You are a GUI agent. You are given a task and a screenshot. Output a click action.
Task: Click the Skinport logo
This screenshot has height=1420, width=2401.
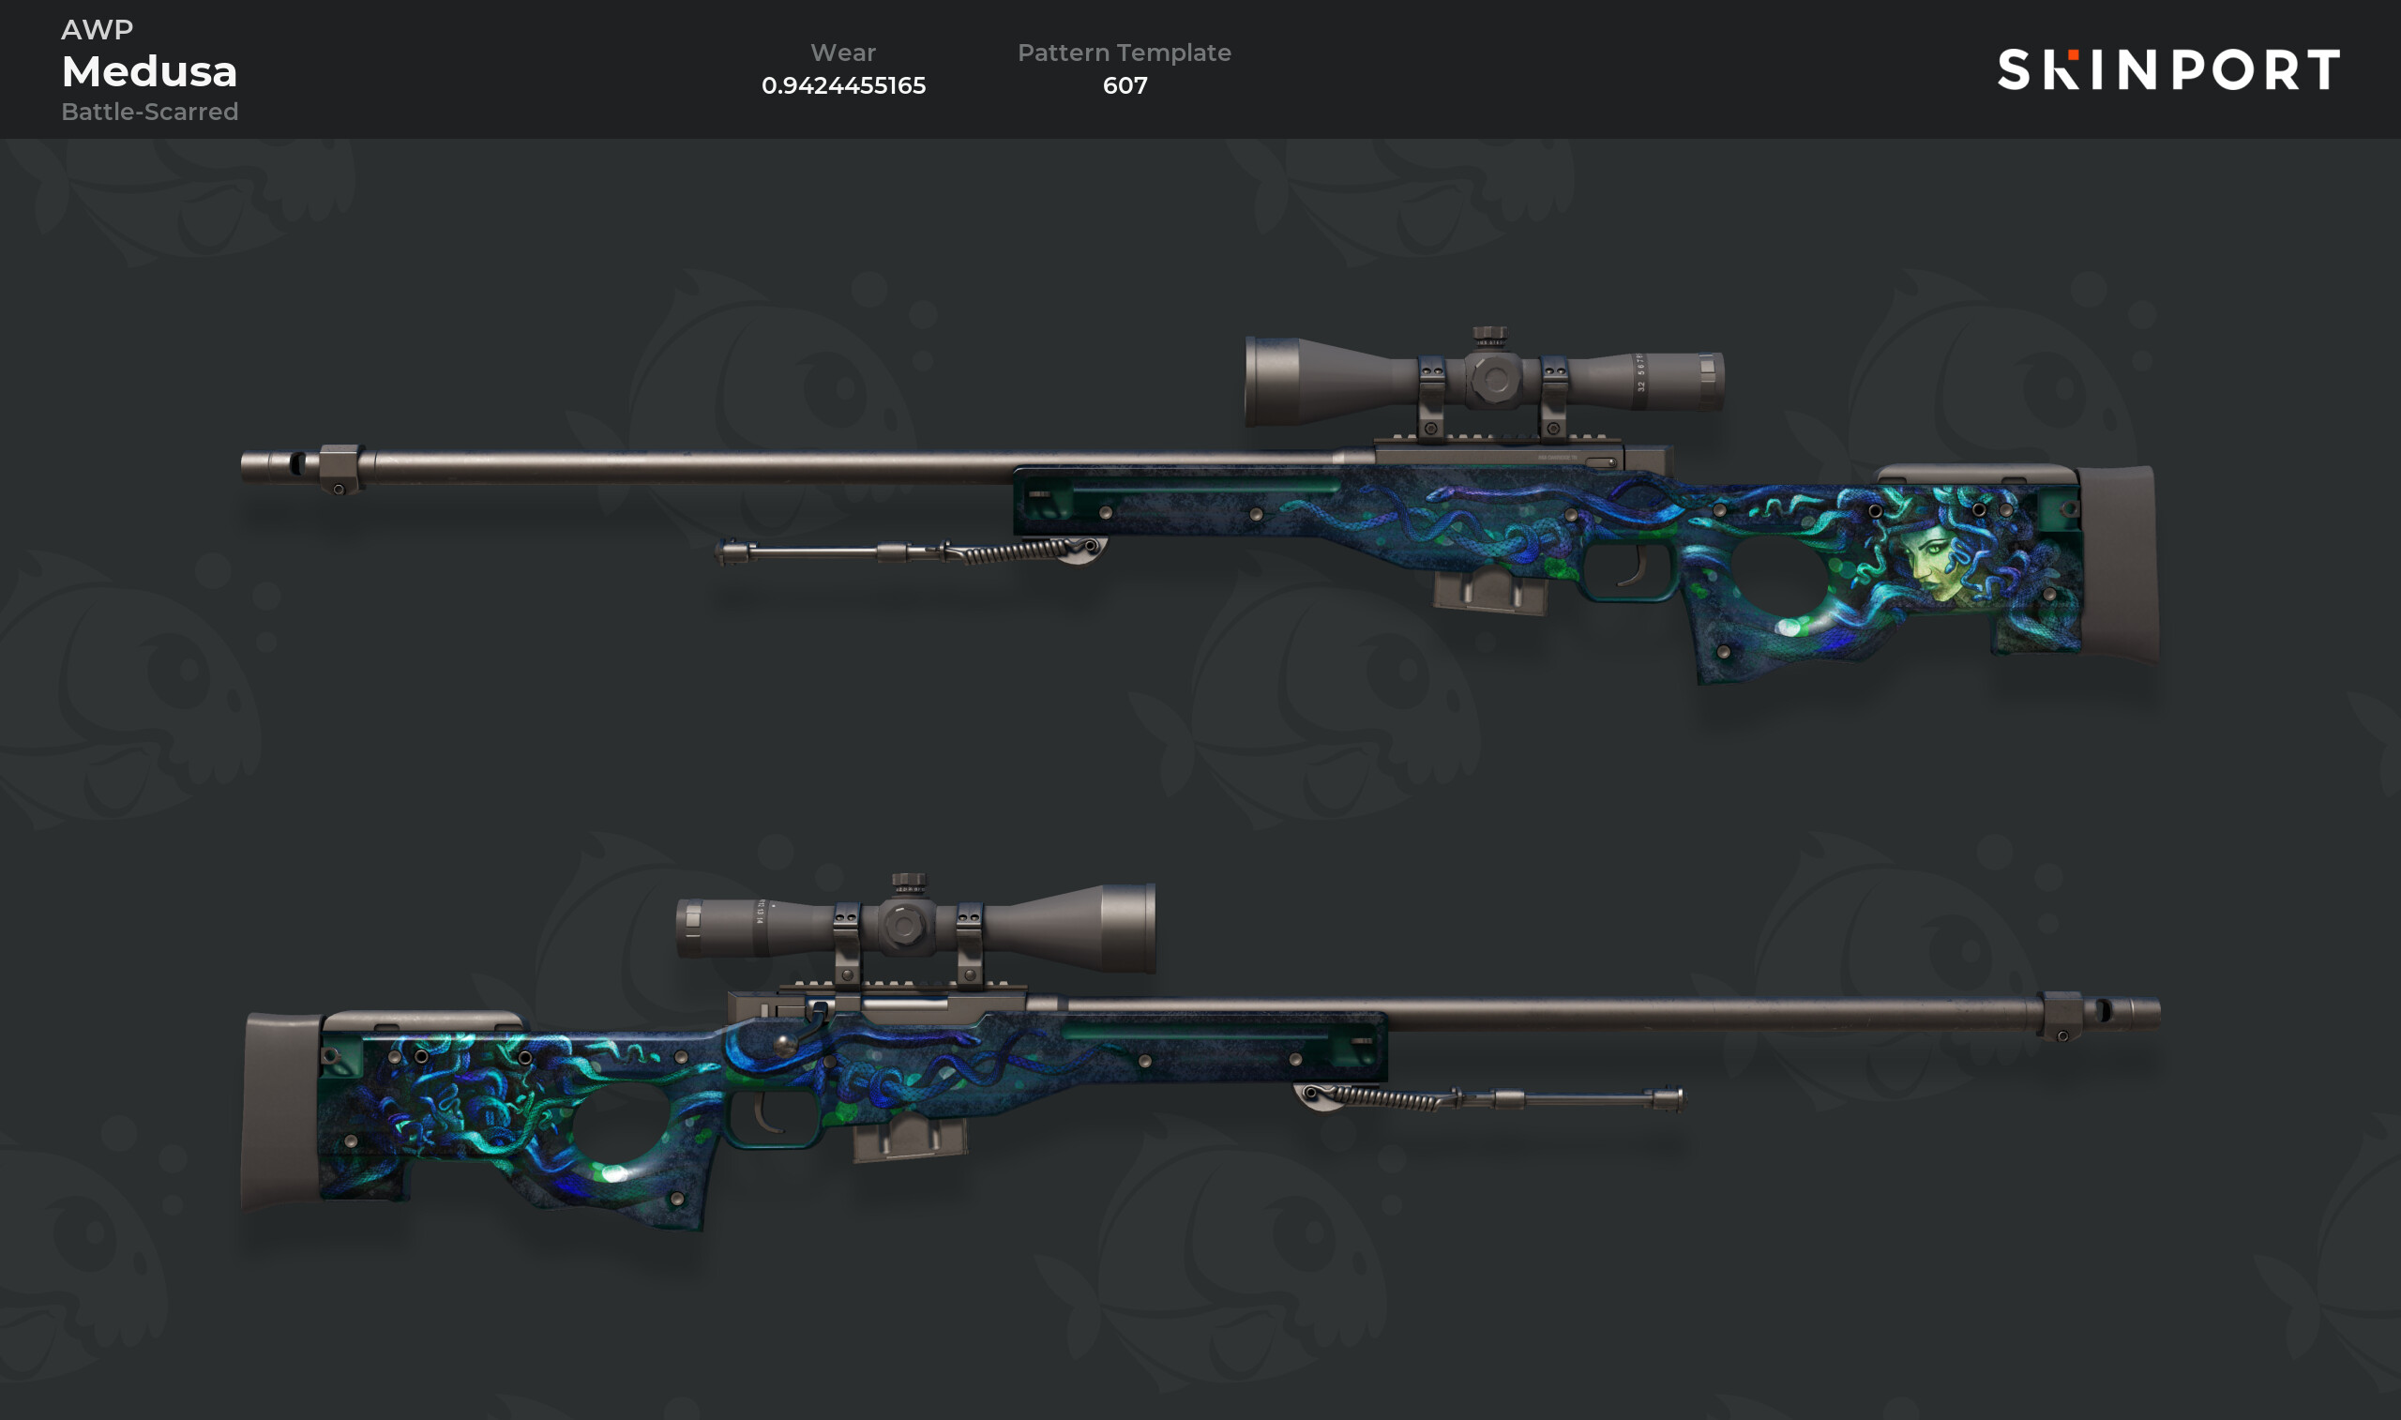[x=2168, y=69]
